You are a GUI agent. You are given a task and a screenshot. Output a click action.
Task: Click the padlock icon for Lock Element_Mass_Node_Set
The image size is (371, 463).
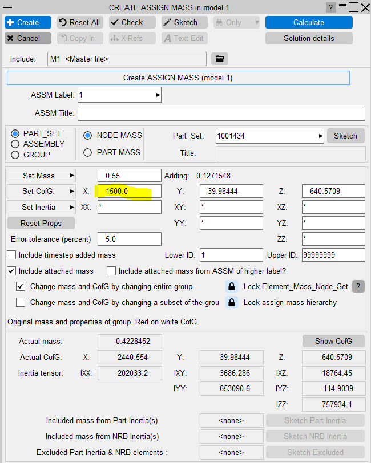click(232, 286)
